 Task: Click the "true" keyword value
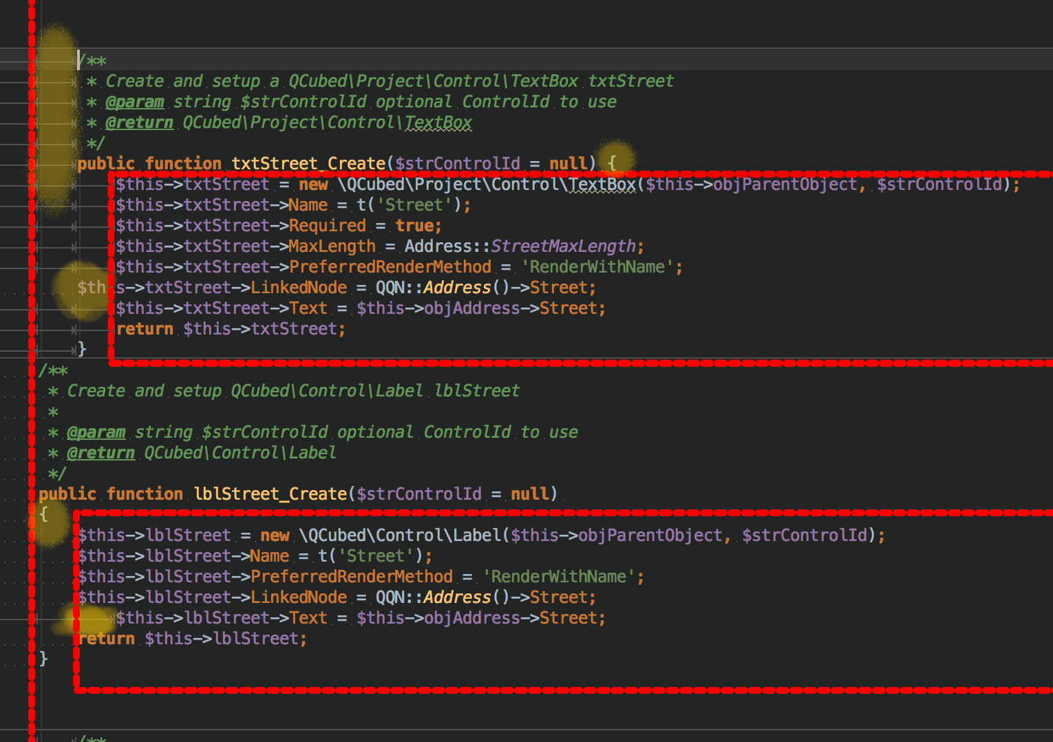(x=414, y=226)
